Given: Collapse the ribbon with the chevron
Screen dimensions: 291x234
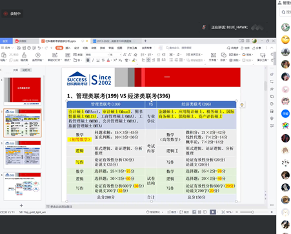Looking at the screenshot, I should [x=272, y=48].
